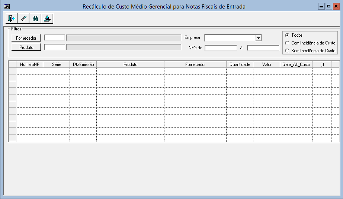Image resolution: width=343 pixels, height=199 pixels.
Task: Click the Série column header
Action: point(57,64)
